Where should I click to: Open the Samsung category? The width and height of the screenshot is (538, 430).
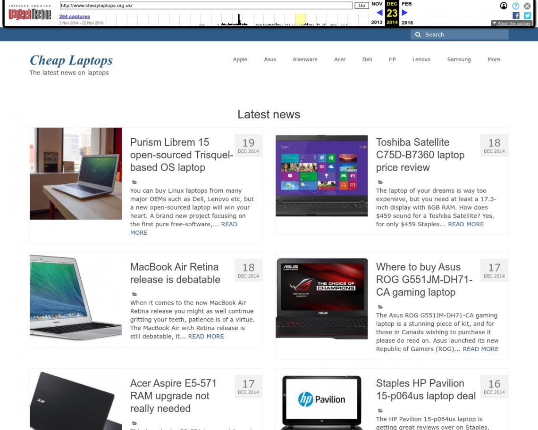(x=459, y=59)
